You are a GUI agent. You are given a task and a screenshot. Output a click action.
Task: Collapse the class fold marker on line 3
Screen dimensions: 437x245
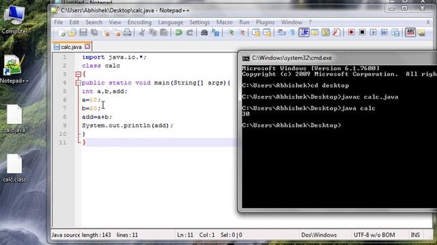(79, 74)
